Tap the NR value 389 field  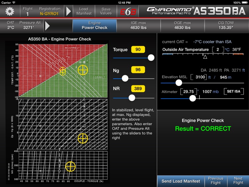pos(138,88)
